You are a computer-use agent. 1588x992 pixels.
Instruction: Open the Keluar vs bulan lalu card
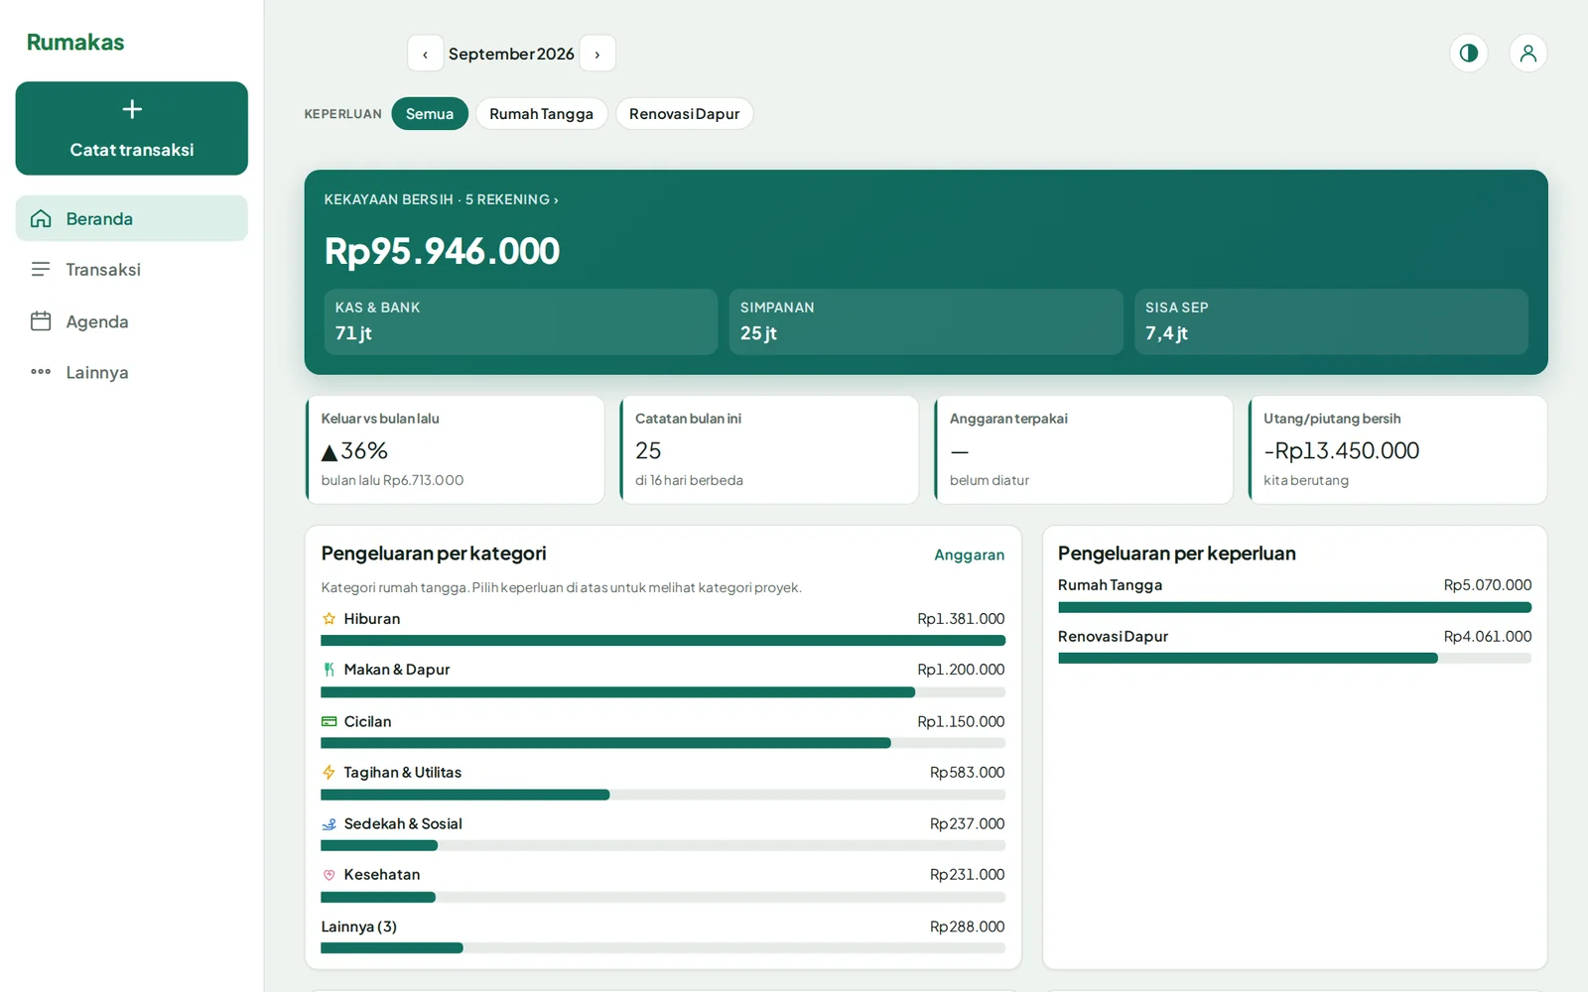[455, 449]
